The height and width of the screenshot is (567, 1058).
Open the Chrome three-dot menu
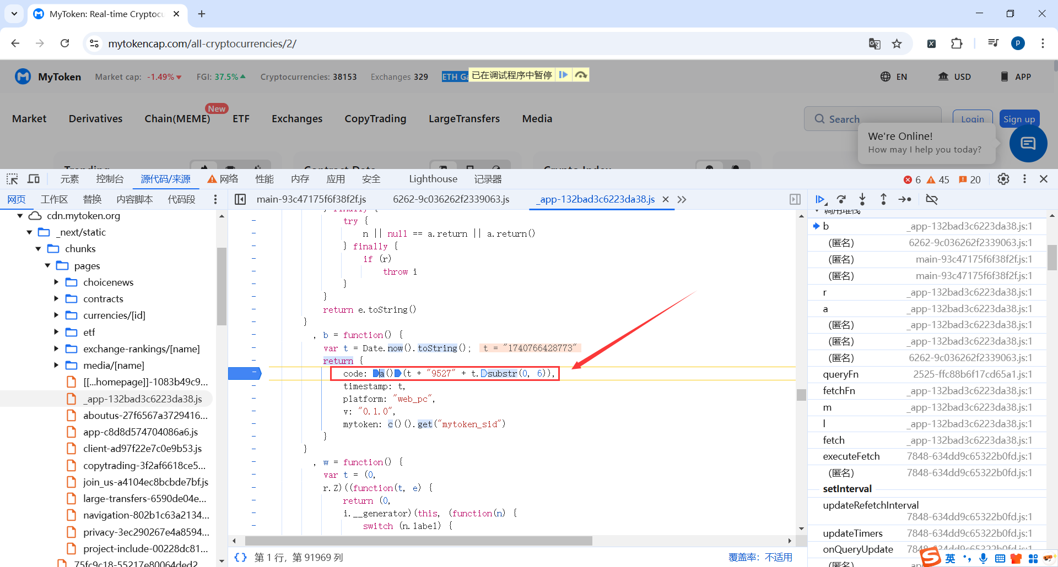[1043, 43]
